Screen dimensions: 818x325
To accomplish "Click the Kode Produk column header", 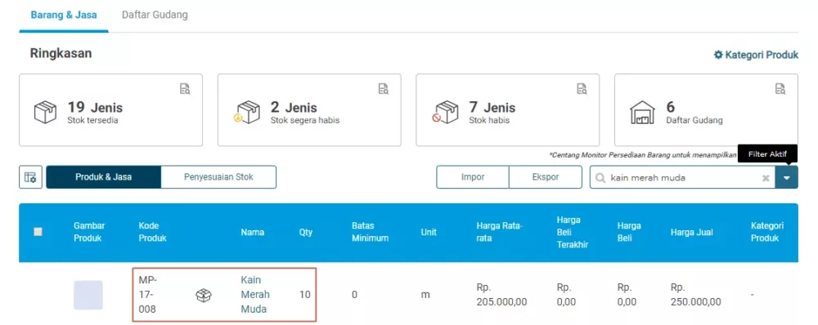I will click(153, 232).
